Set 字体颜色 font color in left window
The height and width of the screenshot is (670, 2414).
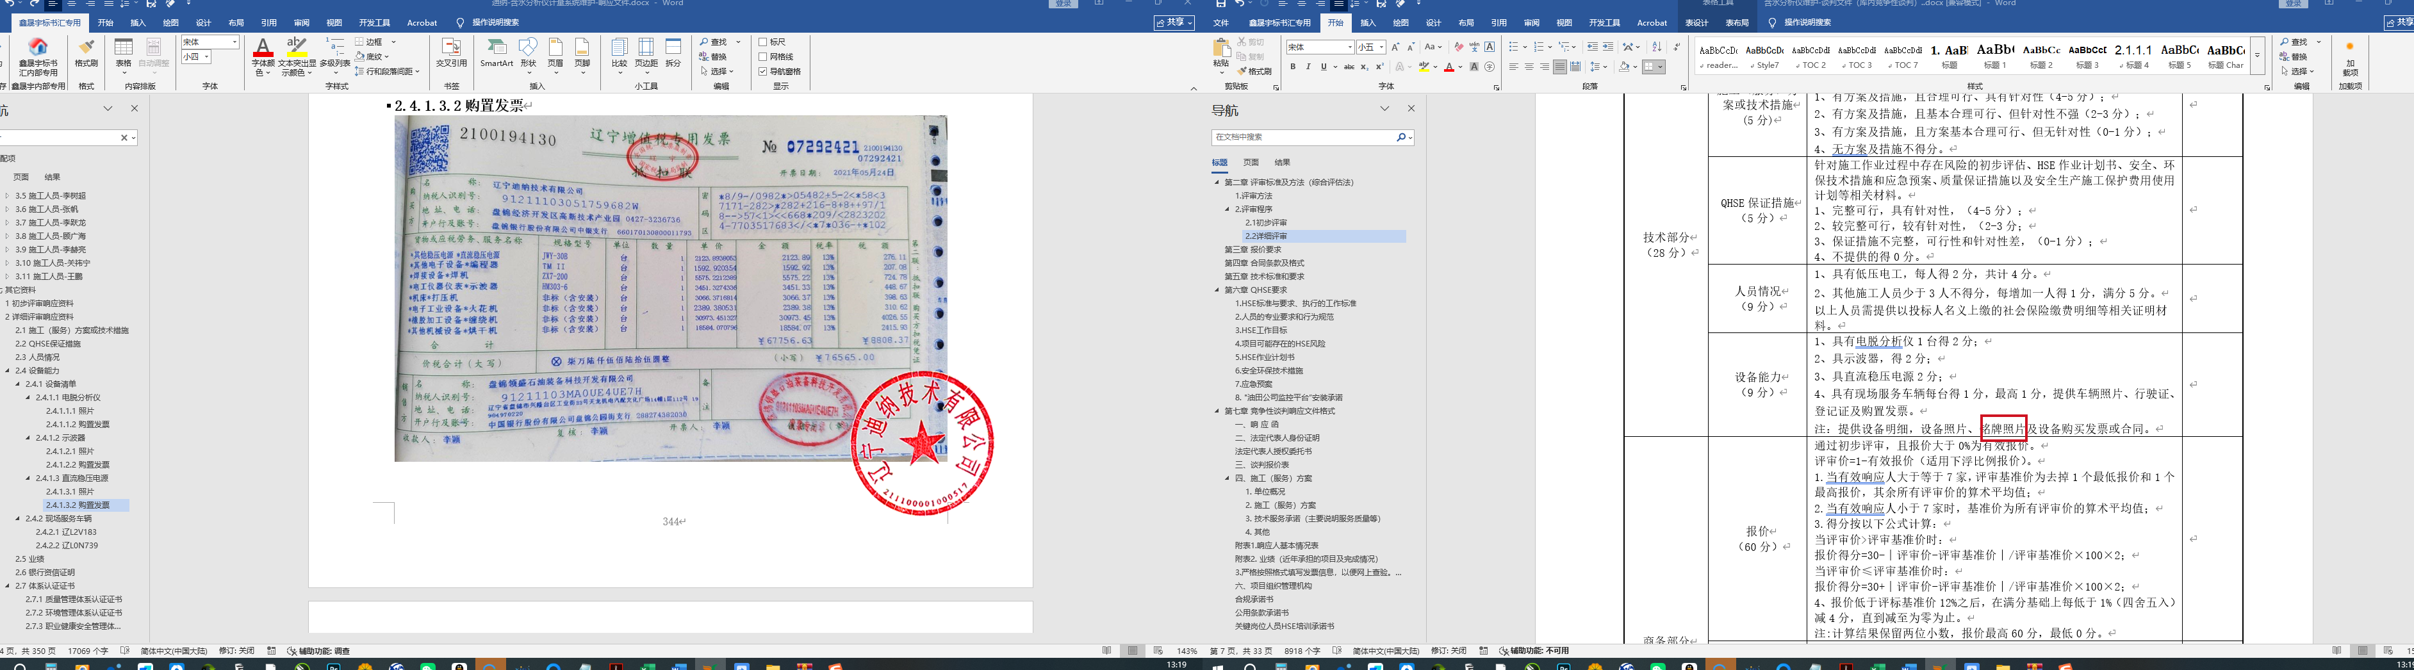(x=263, y=56)
